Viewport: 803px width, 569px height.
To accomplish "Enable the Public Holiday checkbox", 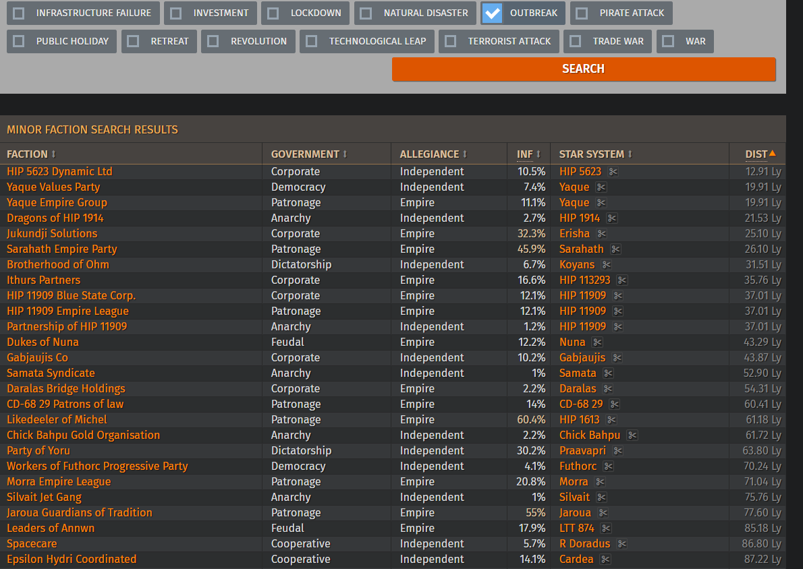I will [18, 41].
